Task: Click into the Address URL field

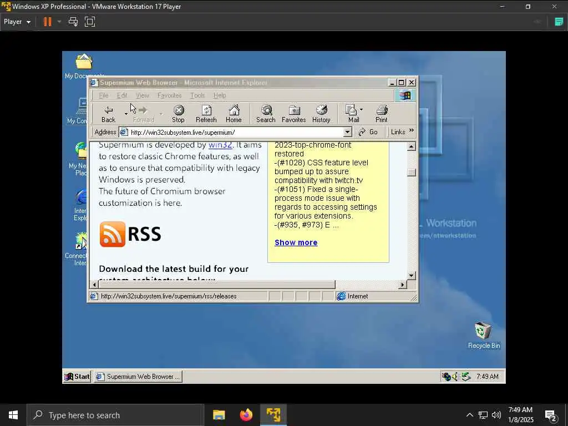Action: click(235, 132)
